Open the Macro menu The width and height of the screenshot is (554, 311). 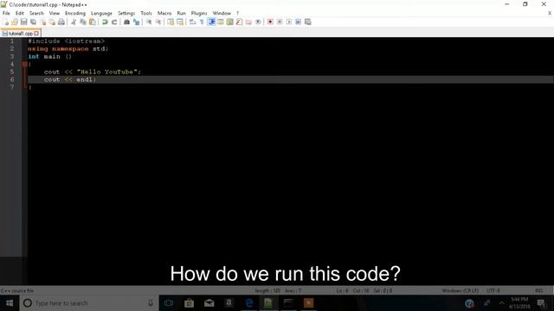pyautogui.click(x=164, y=13)
